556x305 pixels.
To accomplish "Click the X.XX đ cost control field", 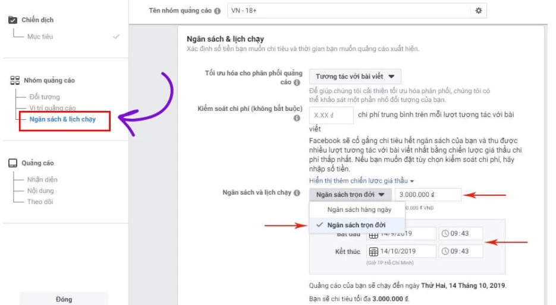I will point(331,115).
